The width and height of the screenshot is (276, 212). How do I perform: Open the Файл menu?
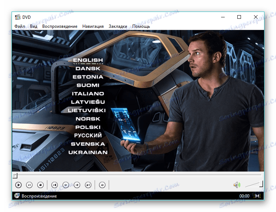point(20,26)
